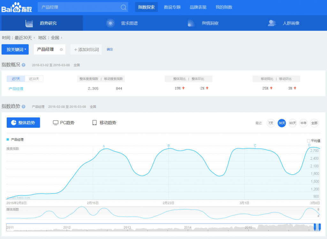327x239 pixels.
Task: Click the magnifier search icon
Action: (x=123, y=7)
